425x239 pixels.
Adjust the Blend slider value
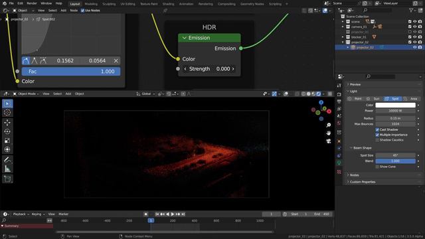point(395,161)
